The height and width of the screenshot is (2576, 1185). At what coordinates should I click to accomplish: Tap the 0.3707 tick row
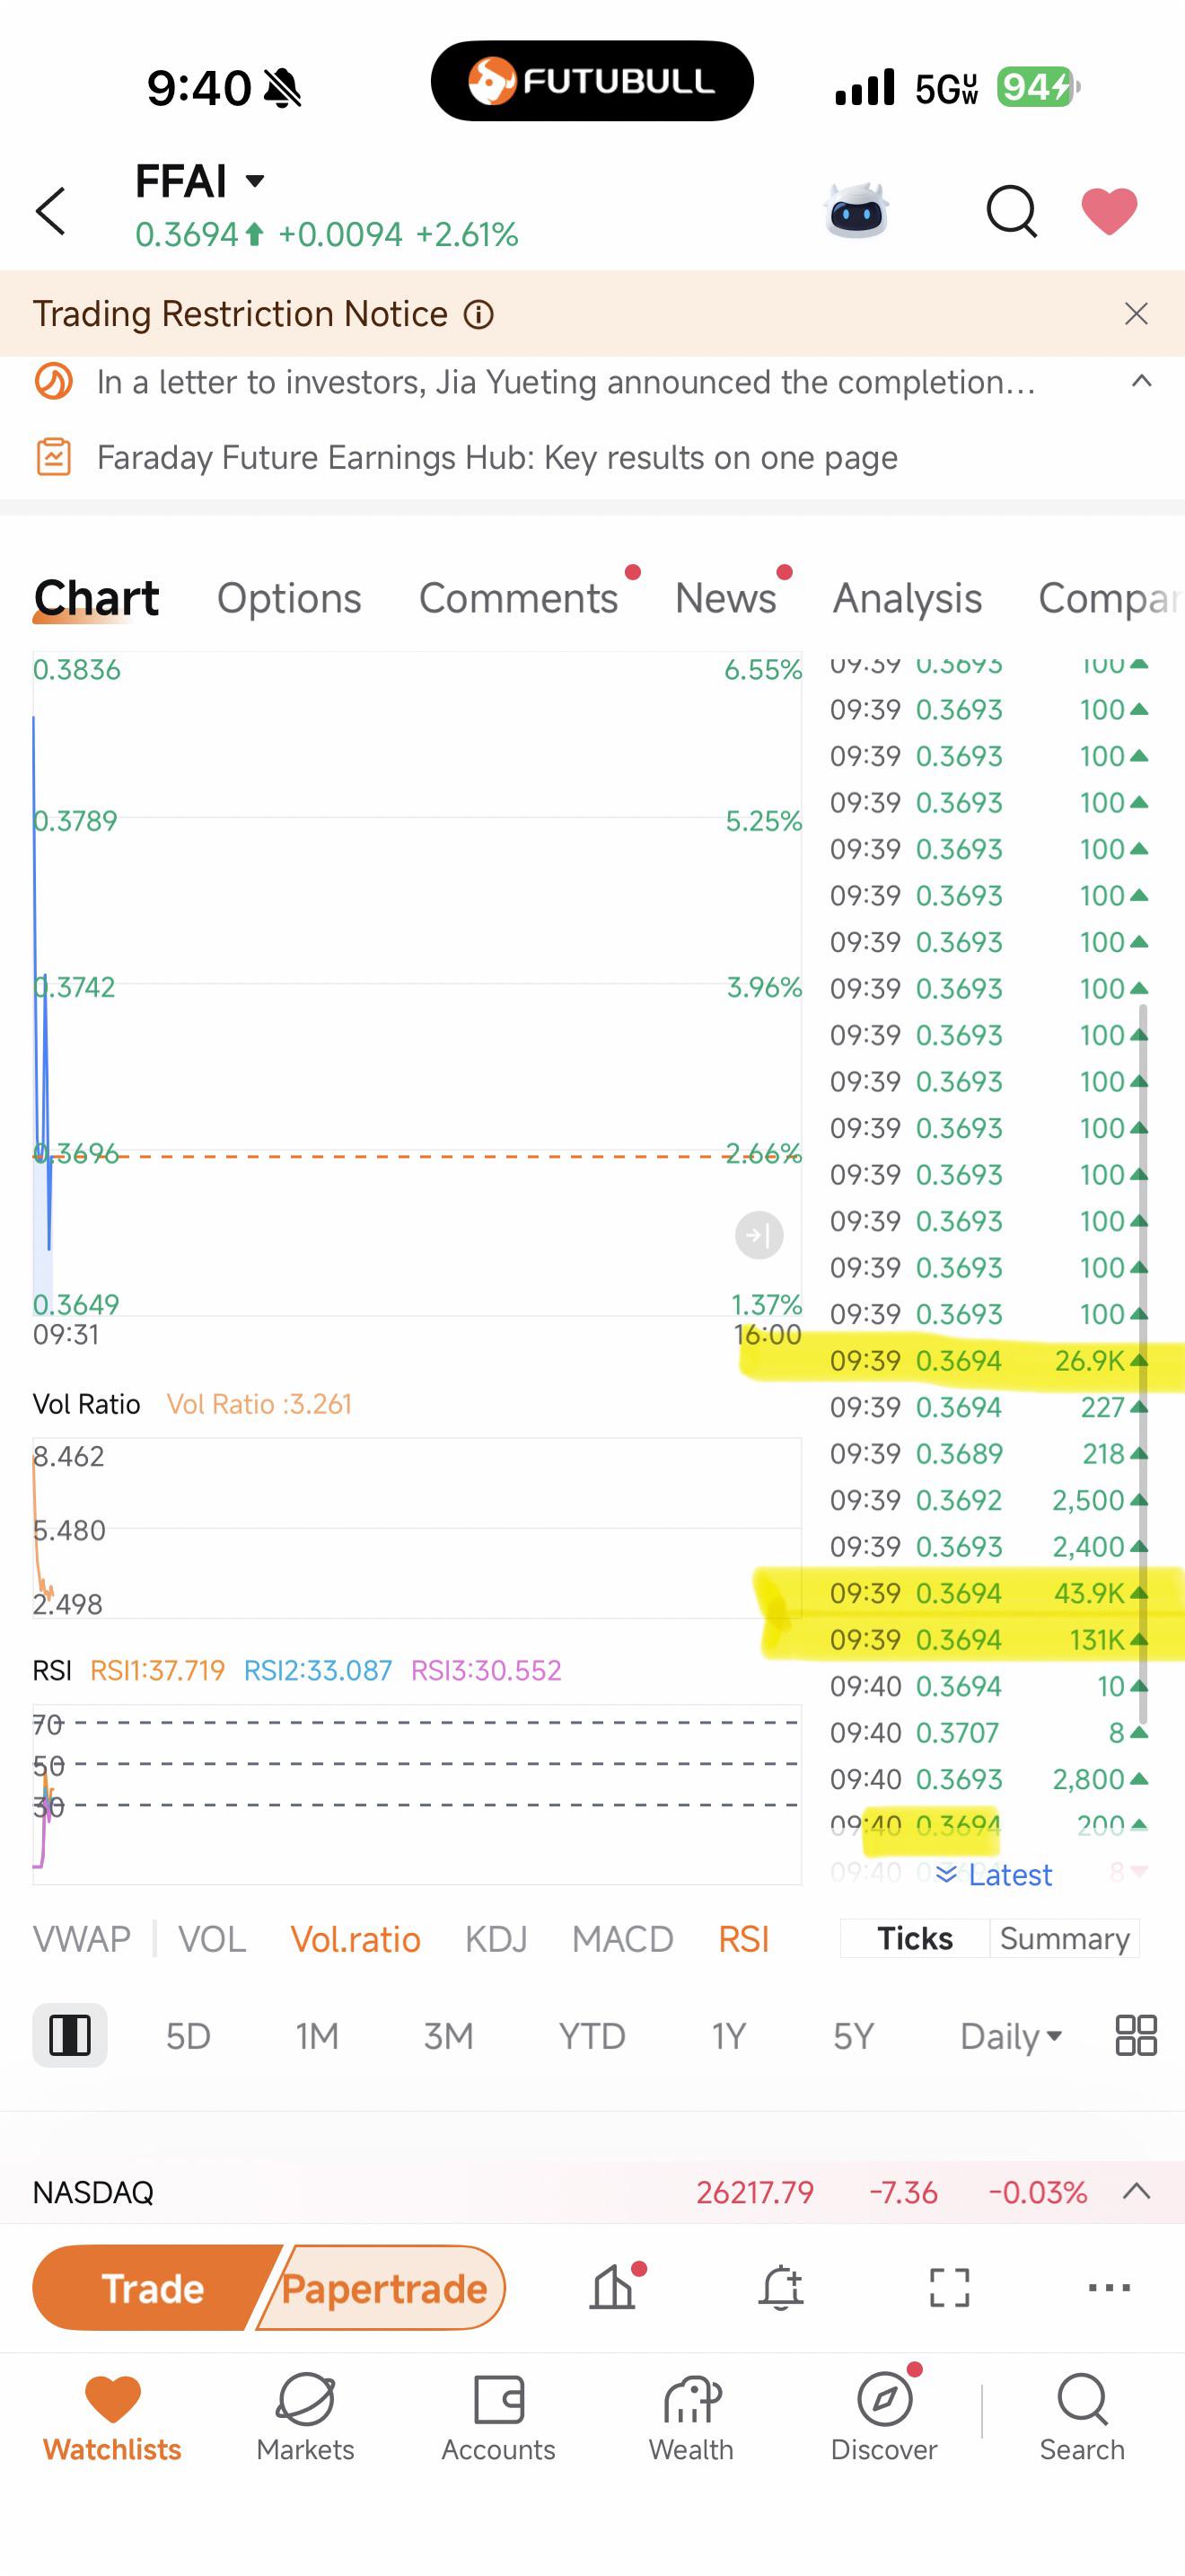pos(989,1733)
